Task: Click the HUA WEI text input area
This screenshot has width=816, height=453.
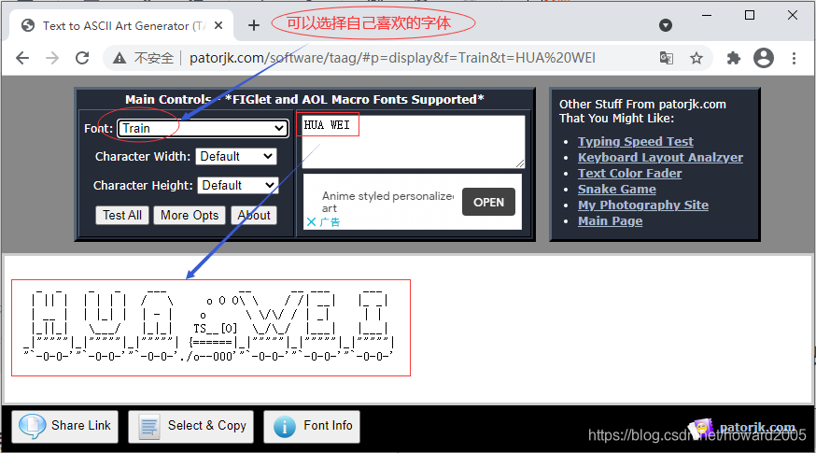Action: (414, 142)
